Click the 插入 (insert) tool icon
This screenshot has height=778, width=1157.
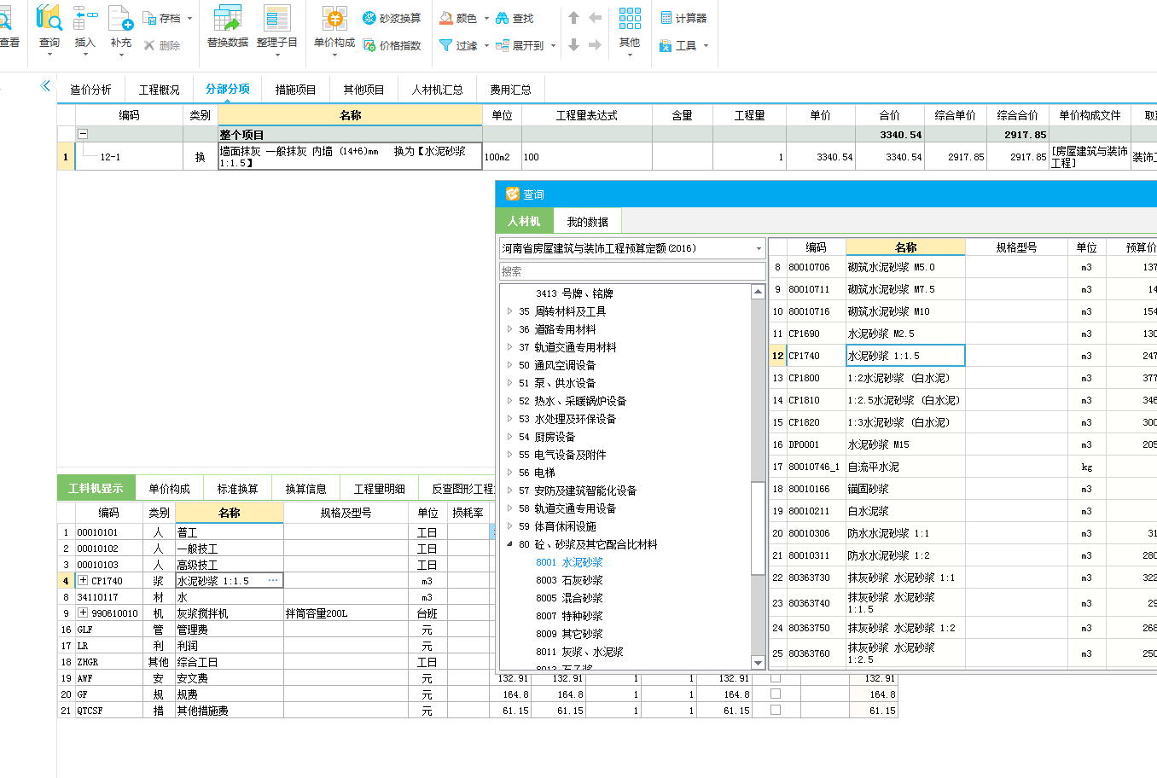coord(84,19)
